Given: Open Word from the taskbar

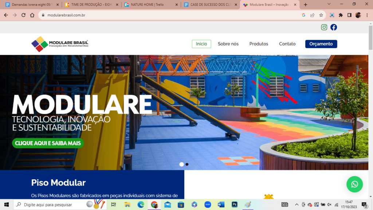Looking at the screenshot, I should click(x=221, y=205).
